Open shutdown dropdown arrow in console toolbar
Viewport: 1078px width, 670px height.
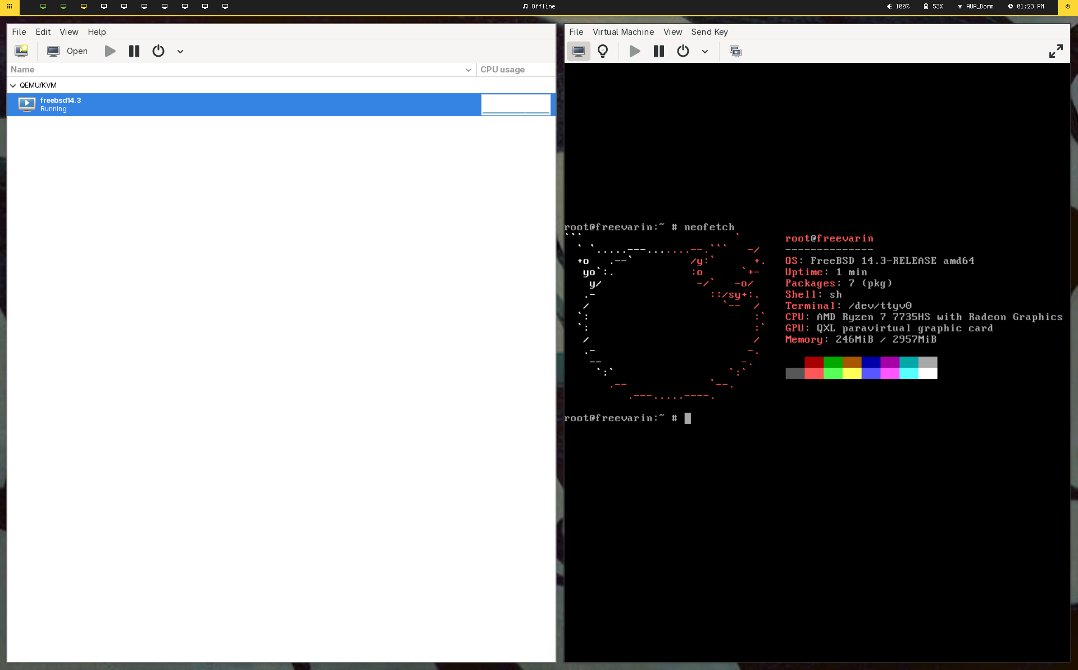705,52
